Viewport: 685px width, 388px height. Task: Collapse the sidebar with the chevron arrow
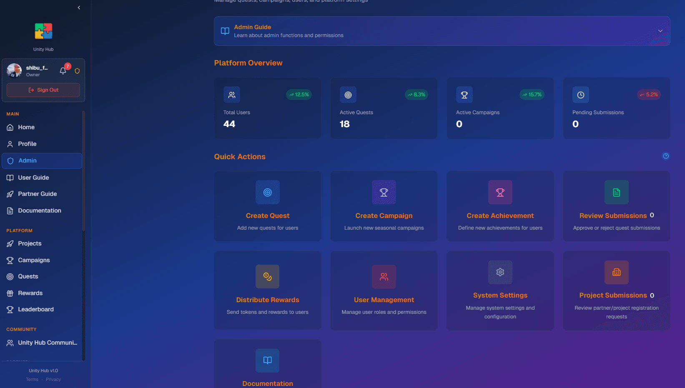coord(79,8)
